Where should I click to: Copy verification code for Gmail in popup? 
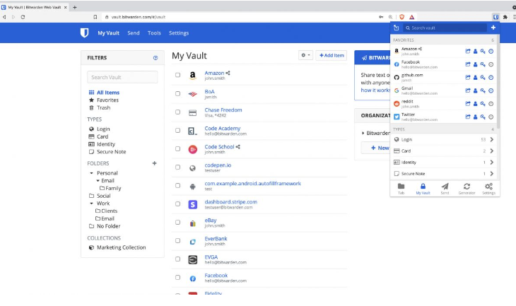click(x=491, y=91)
